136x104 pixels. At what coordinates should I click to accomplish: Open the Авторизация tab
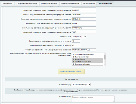pyautogui.click(x=8, y=4)
